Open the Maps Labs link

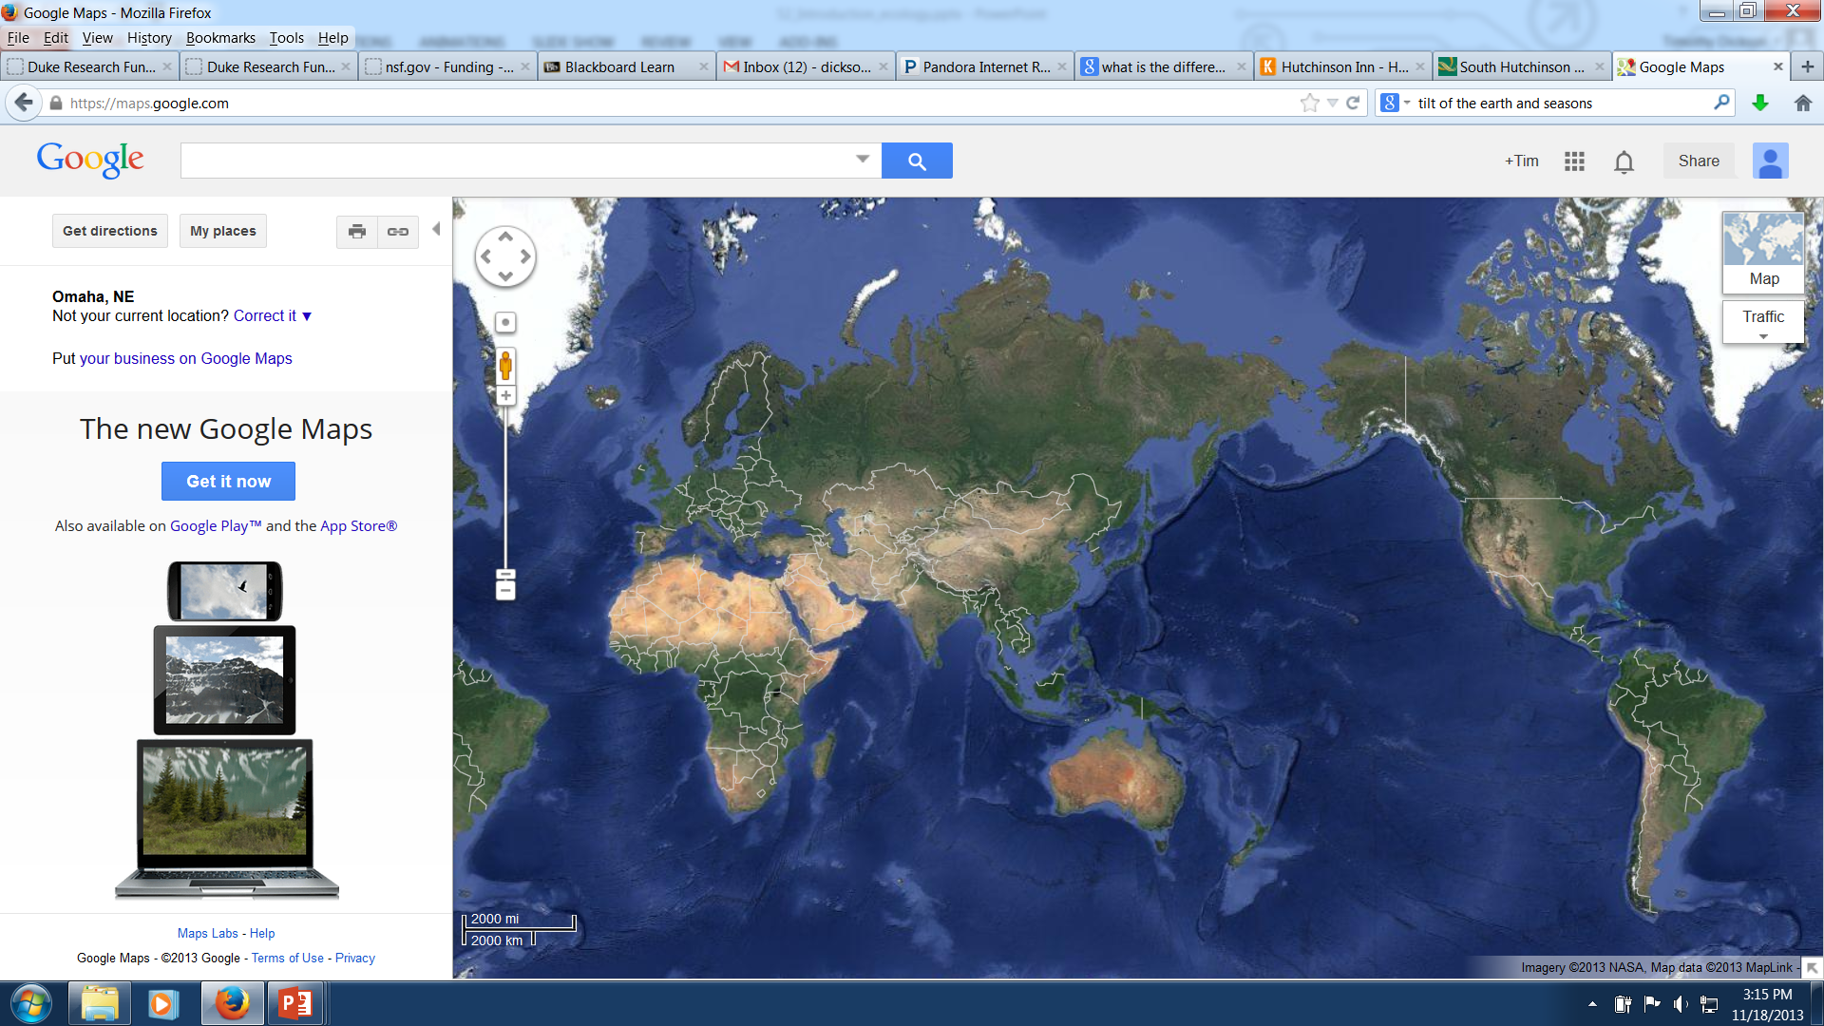pyautogui.click(x=208, y=934)
